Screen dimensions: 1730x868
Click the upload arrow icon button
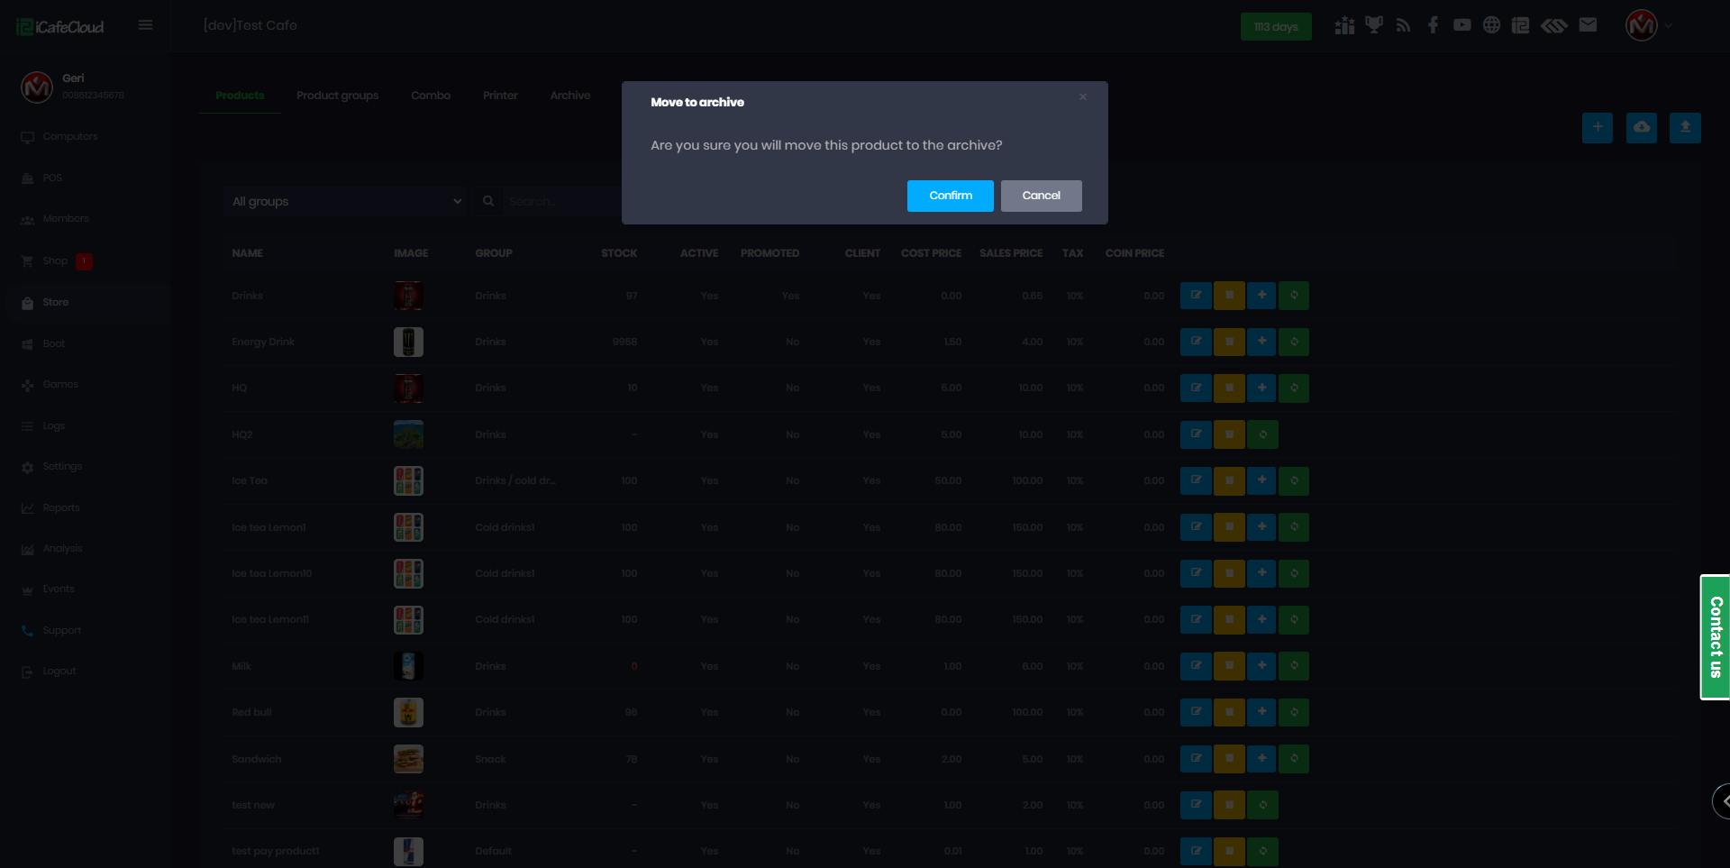point(1684,128)
